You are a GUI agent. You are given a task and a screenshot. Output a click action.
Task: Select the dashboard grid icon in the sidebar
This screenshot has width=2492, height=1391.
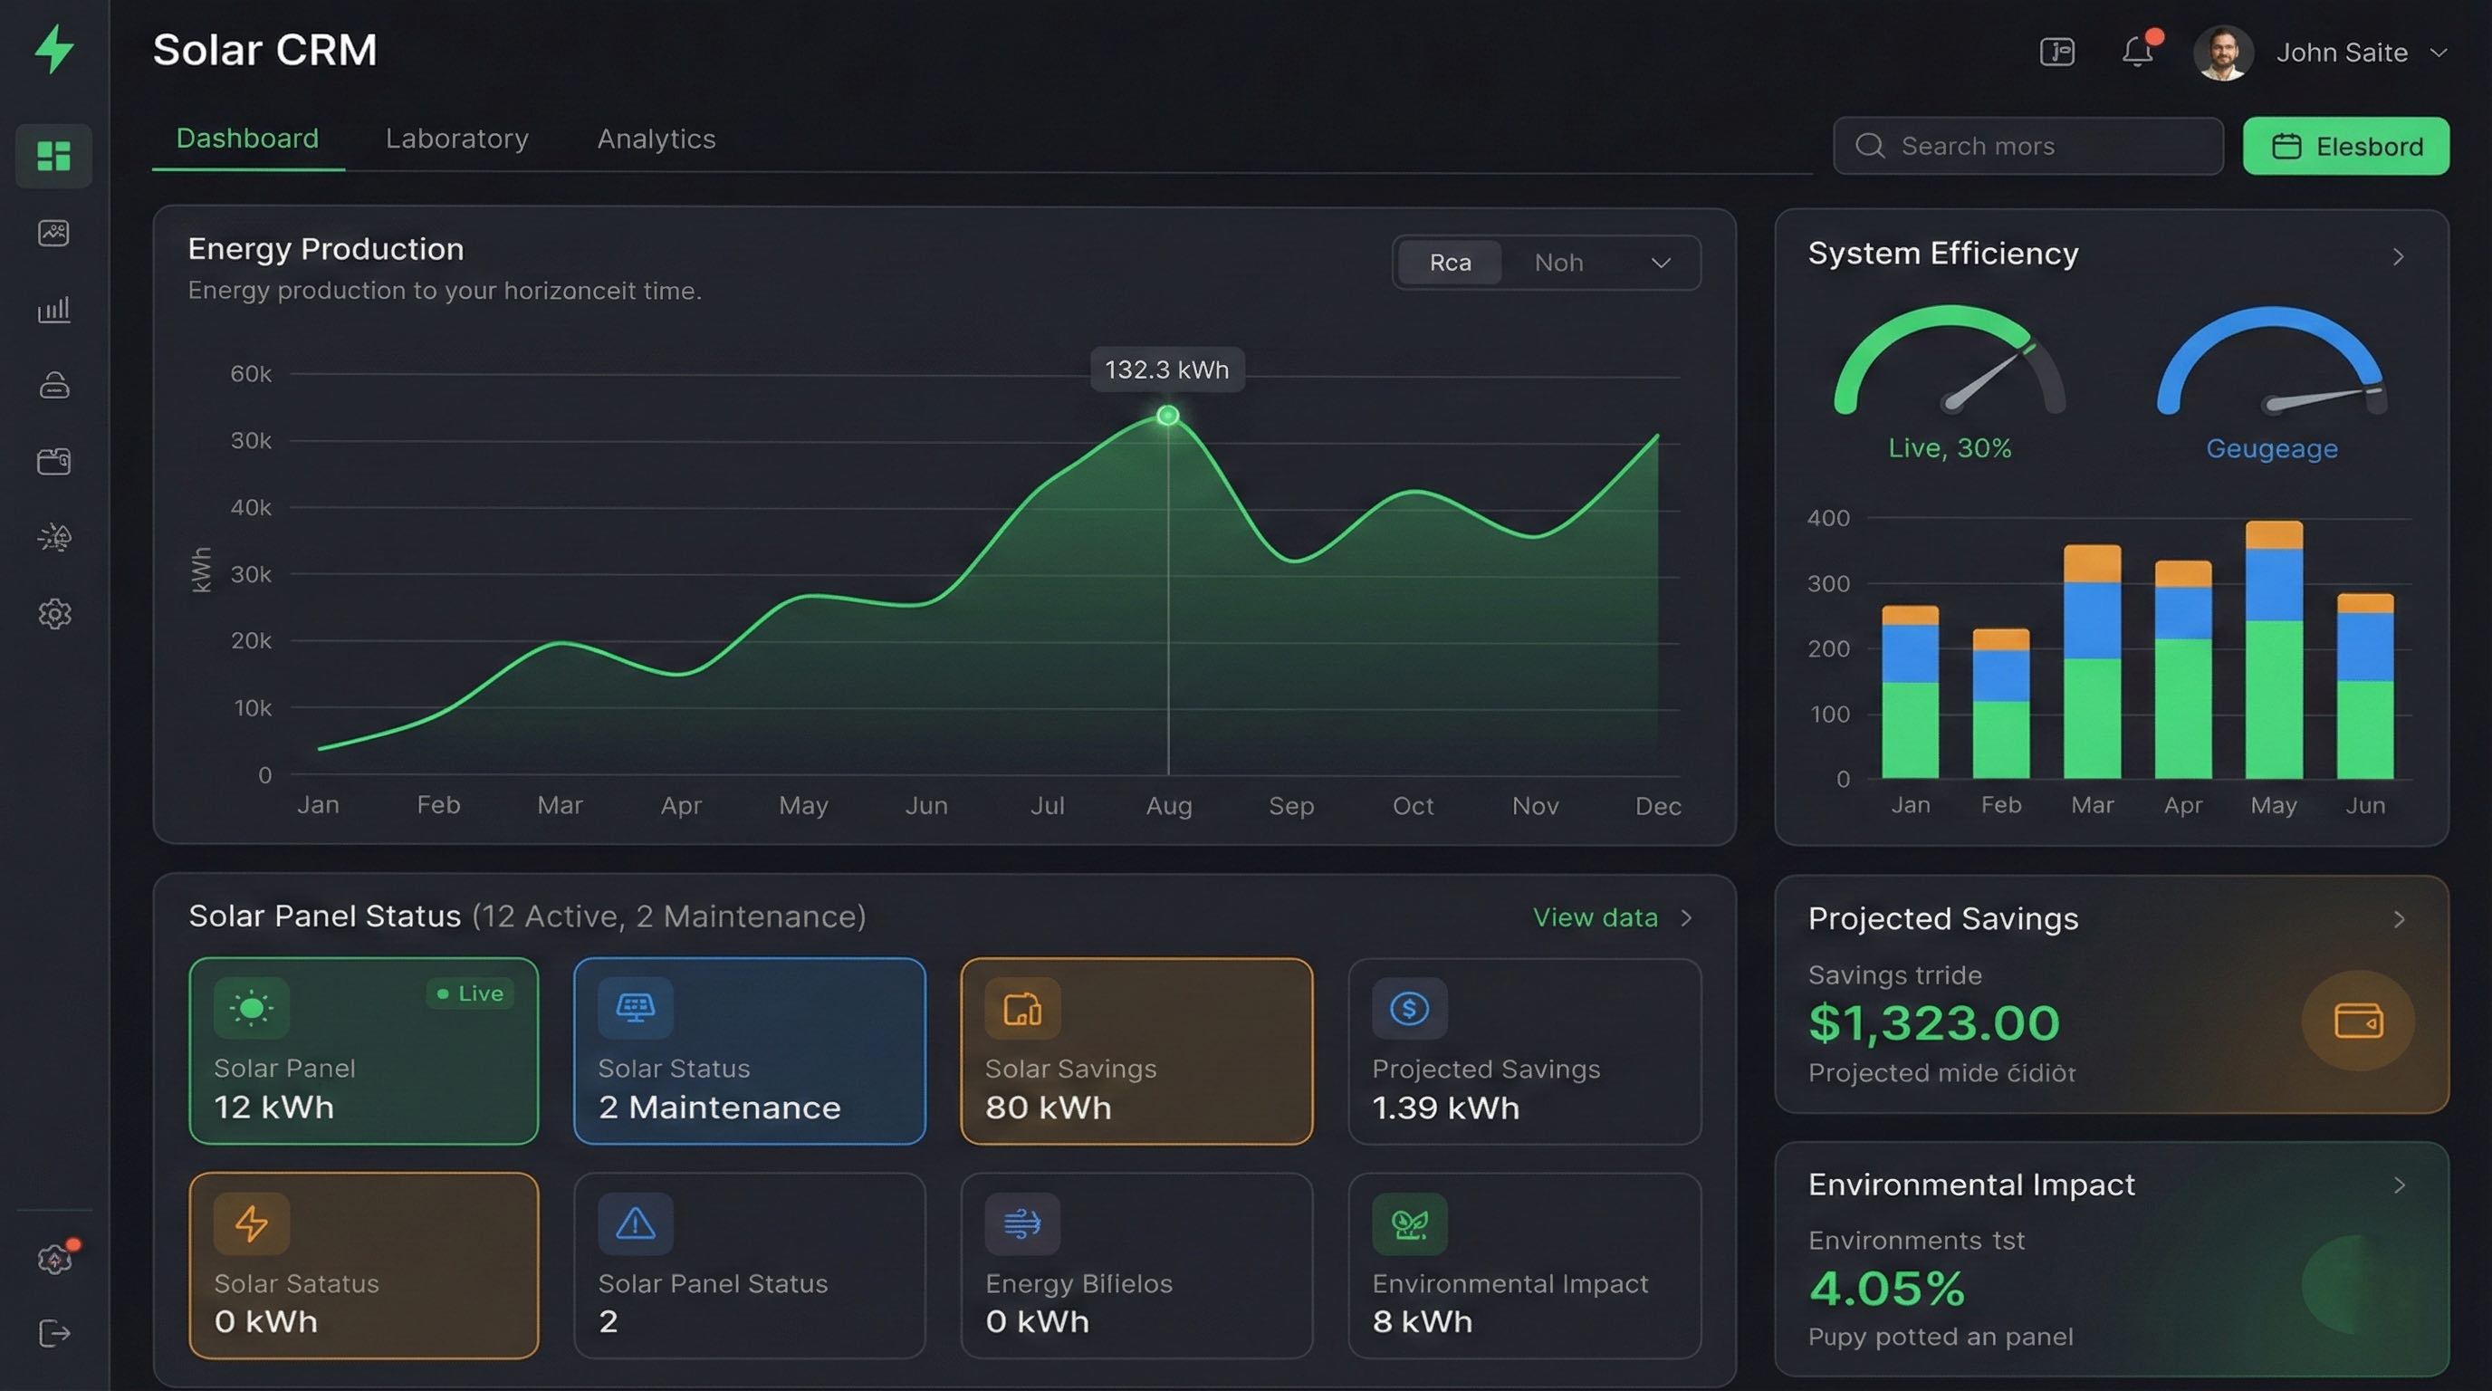[54, 156]
